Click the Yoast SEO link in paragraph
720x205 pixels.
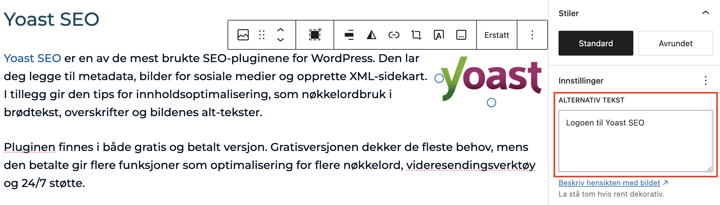coord(32,58)
